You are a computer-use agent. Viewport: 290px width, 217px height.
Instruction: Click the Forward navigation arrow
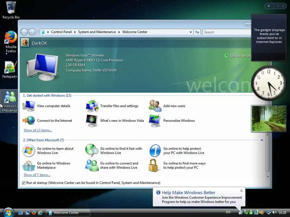click(x=32, y=32)
